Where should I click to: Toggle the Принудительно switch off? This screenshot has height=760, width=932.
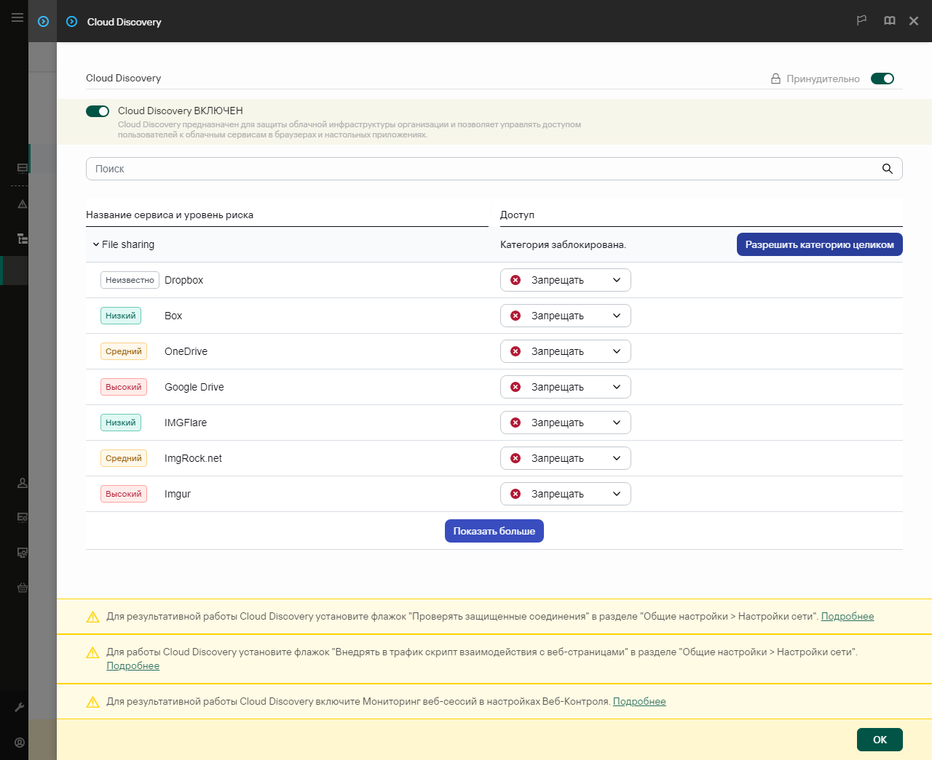[882, 78]
